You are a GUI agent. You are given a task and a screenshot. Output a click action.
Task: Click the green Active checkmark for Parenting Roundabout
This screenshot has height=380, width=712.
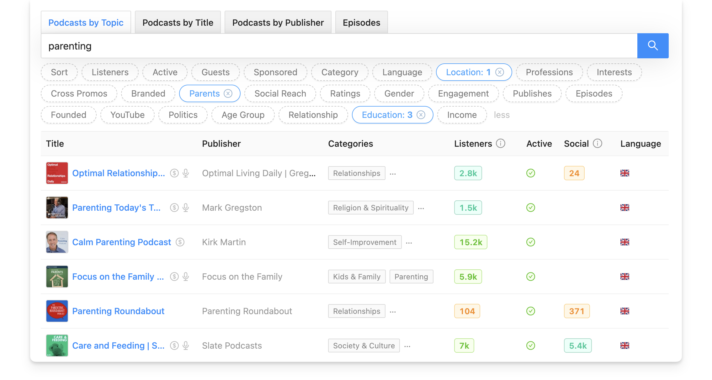coord(530,311)
